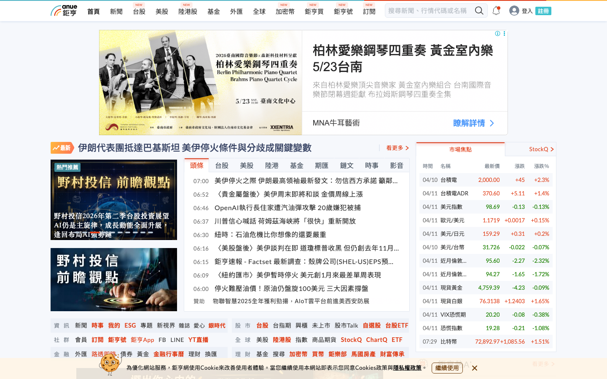Screen dimensions: 607x379
Task: Switch to the 陸港 news tab
Action: pos(272,165)
